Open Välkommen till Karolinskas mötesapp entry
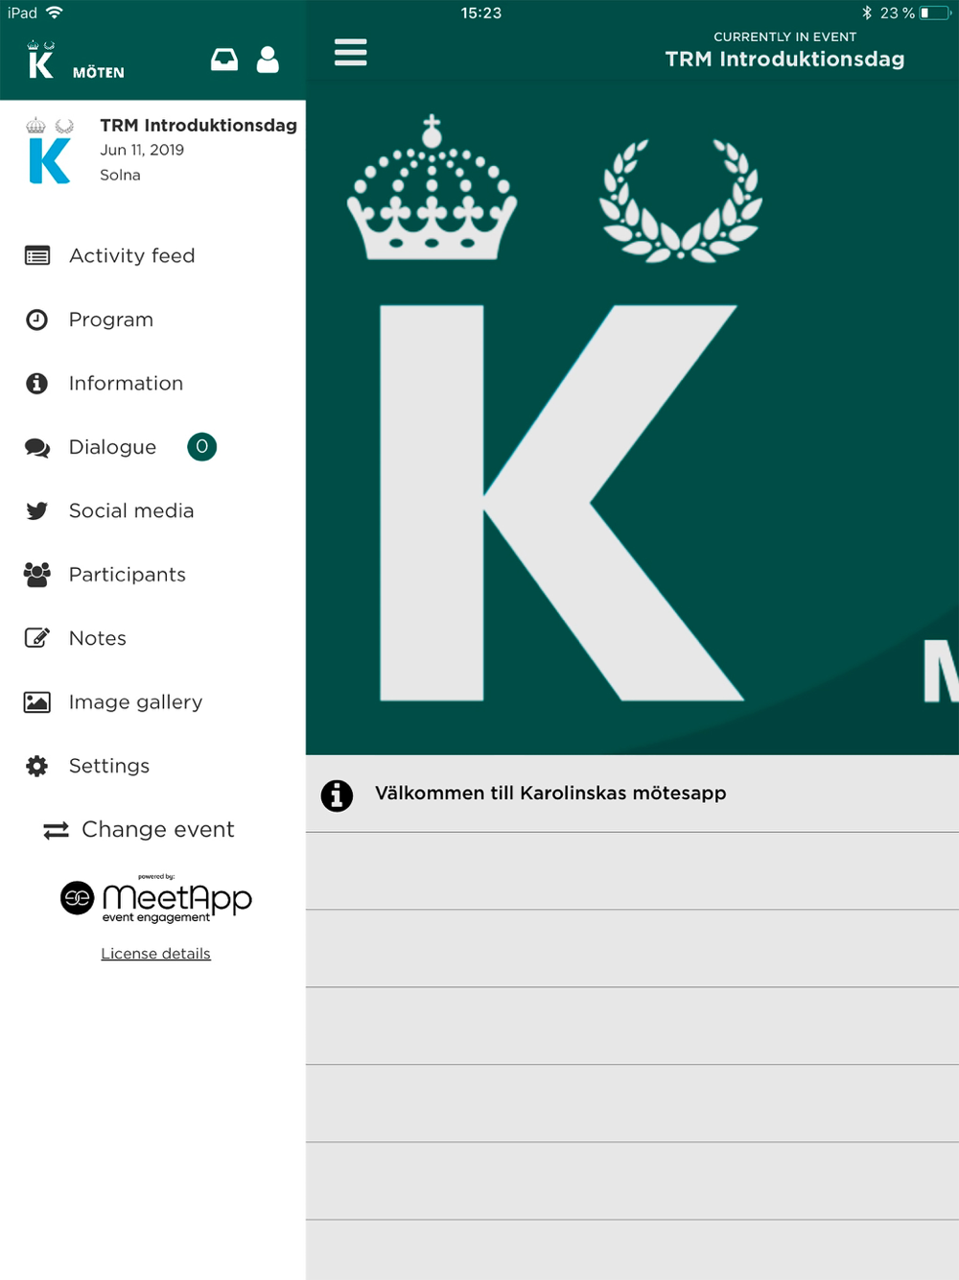 632,794
